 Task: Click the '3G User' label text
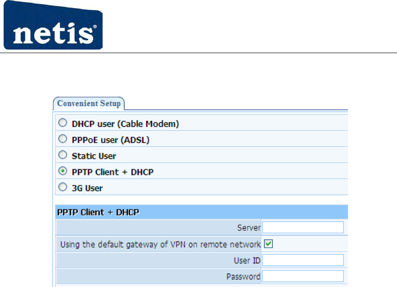[x=87, y=188]
